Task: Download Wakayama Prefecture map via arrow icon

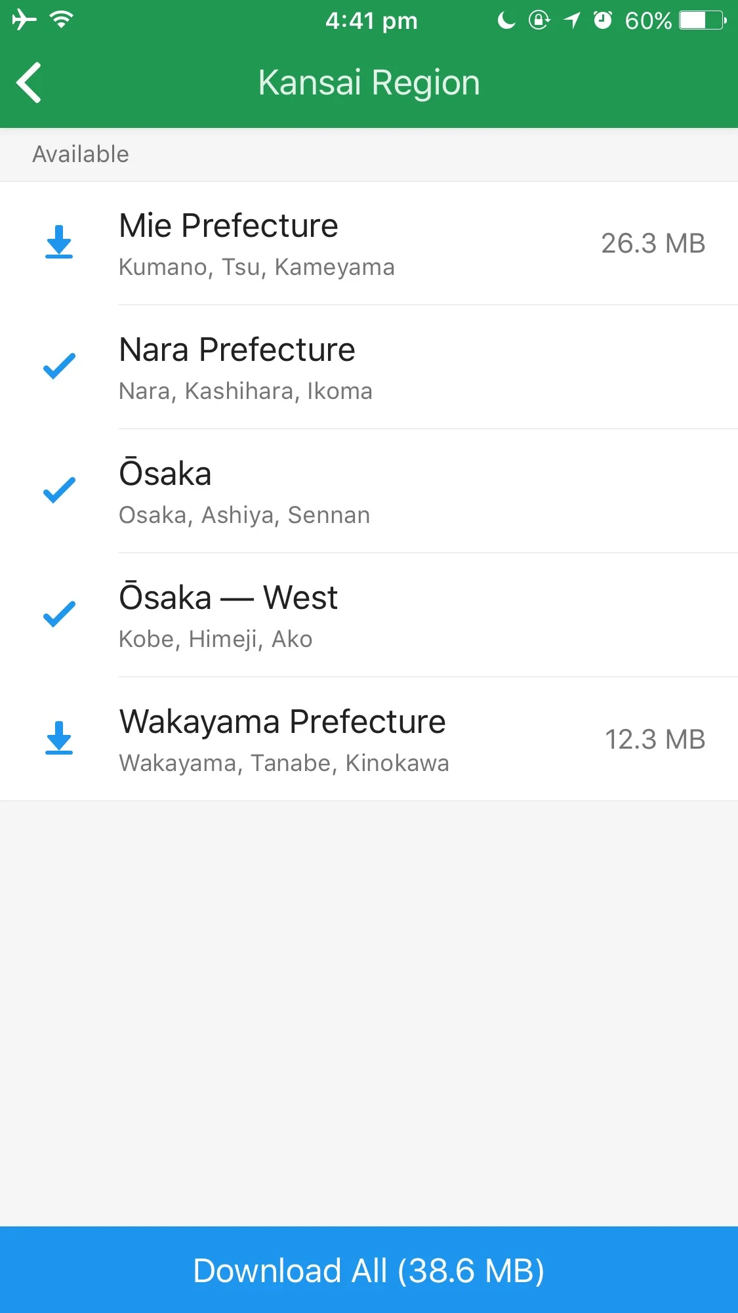Action: tap(59, 738)
